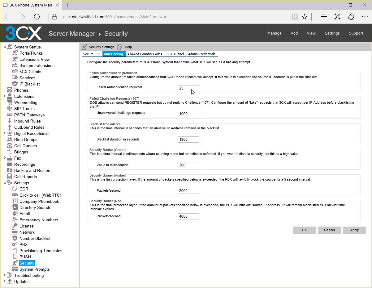Click the Inbound Rules arrow icon

click(x=10, y=121)
